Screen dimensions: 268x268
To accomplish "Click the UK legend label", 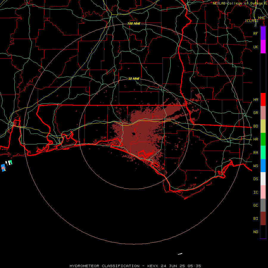I will pos(255,47).
